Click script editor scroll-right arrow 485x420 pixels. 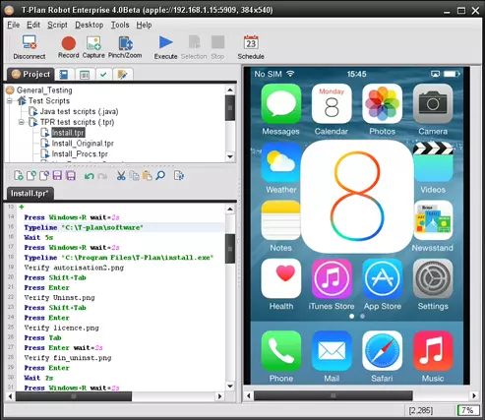[x=219, y=396]
